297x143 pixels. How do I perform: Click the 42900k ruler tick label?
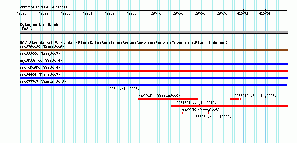(x=66, y=13)
